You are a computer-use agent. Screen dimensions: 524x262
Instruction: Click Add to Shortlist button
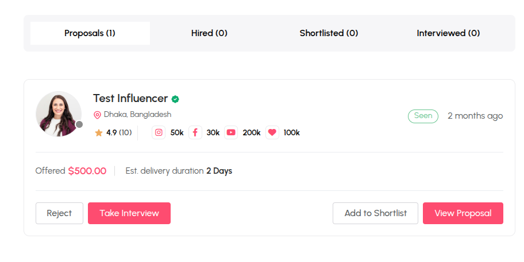(x=375, y=213)
